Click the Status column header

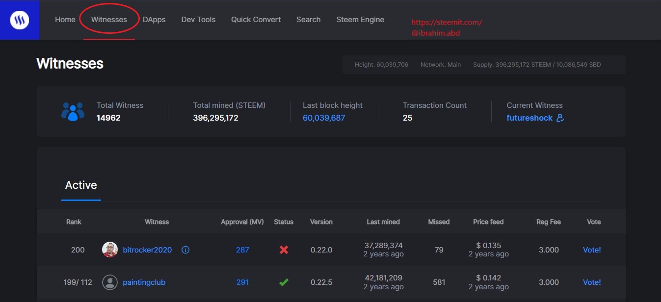tap(284, 222)
